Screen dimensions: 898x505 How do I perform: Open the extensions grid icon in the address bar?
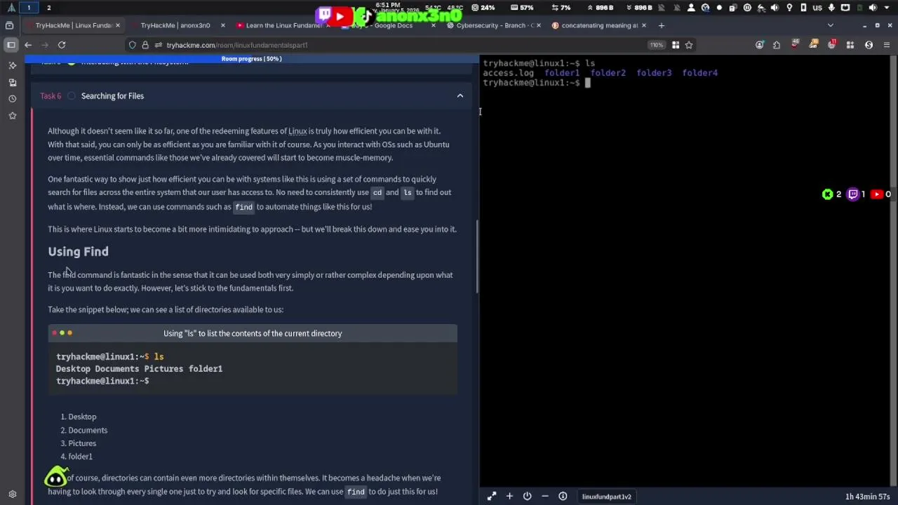(x=675, y=45)
